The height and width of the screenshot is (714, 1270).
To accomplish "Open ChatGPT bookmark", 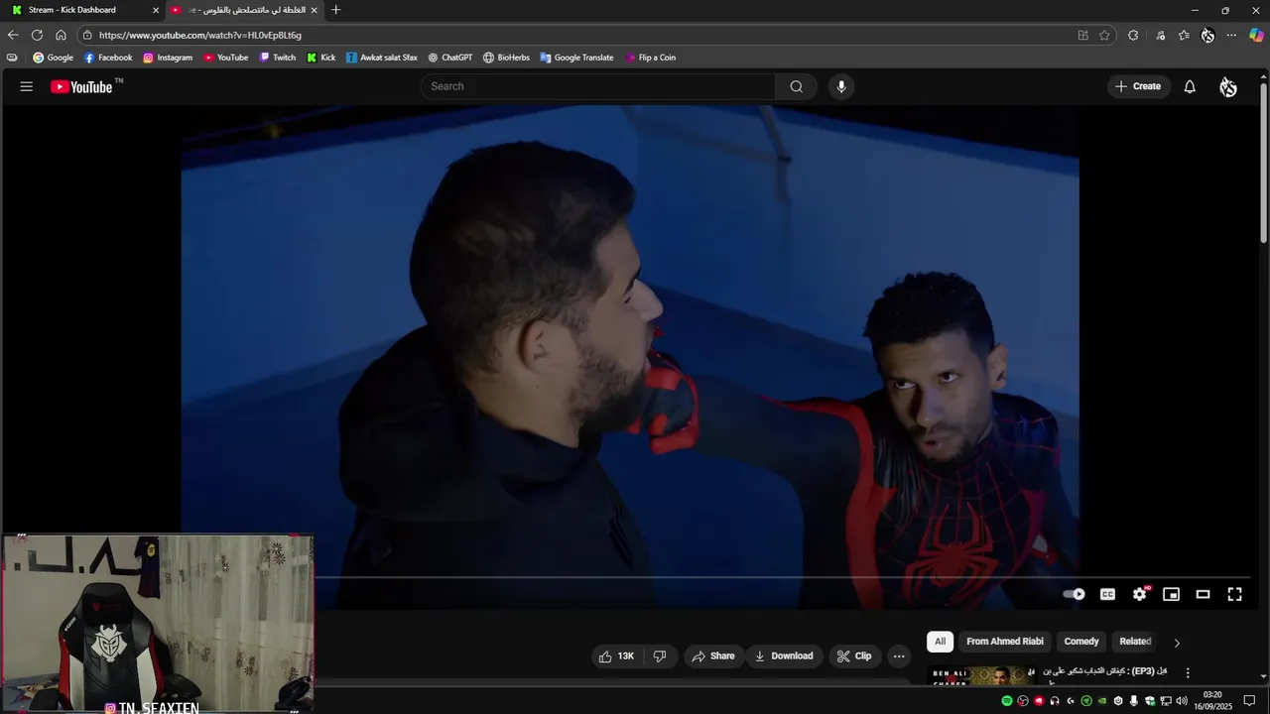I will 449,58.
